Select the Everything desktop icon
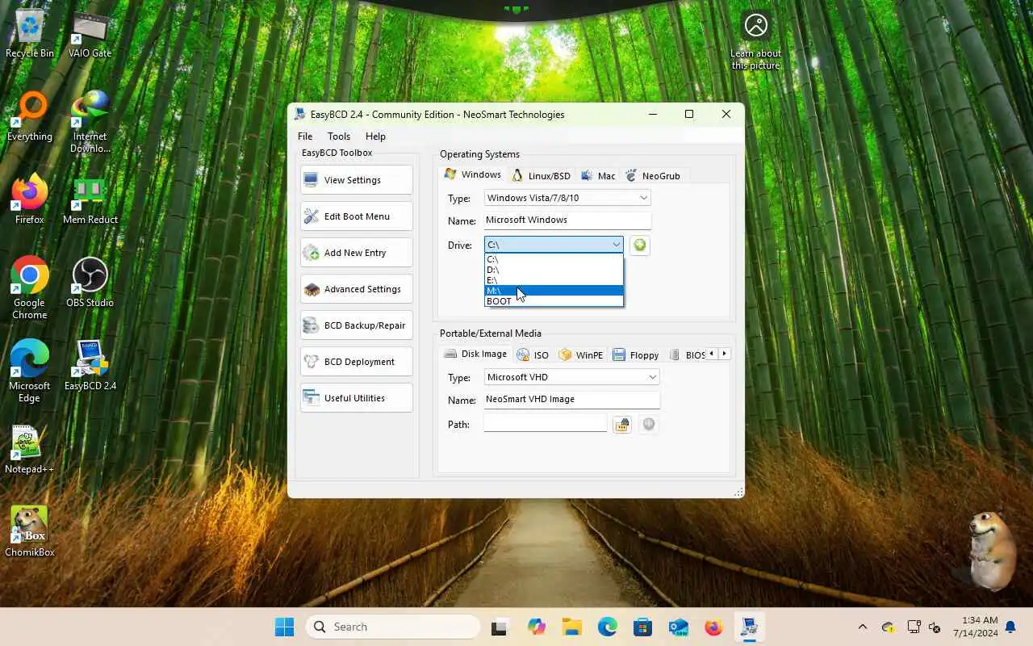The height and width of the screenshot is (646, 1033). point(30,117)
